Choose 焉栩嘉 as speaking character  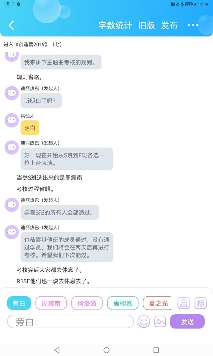(x=123, y=303)
